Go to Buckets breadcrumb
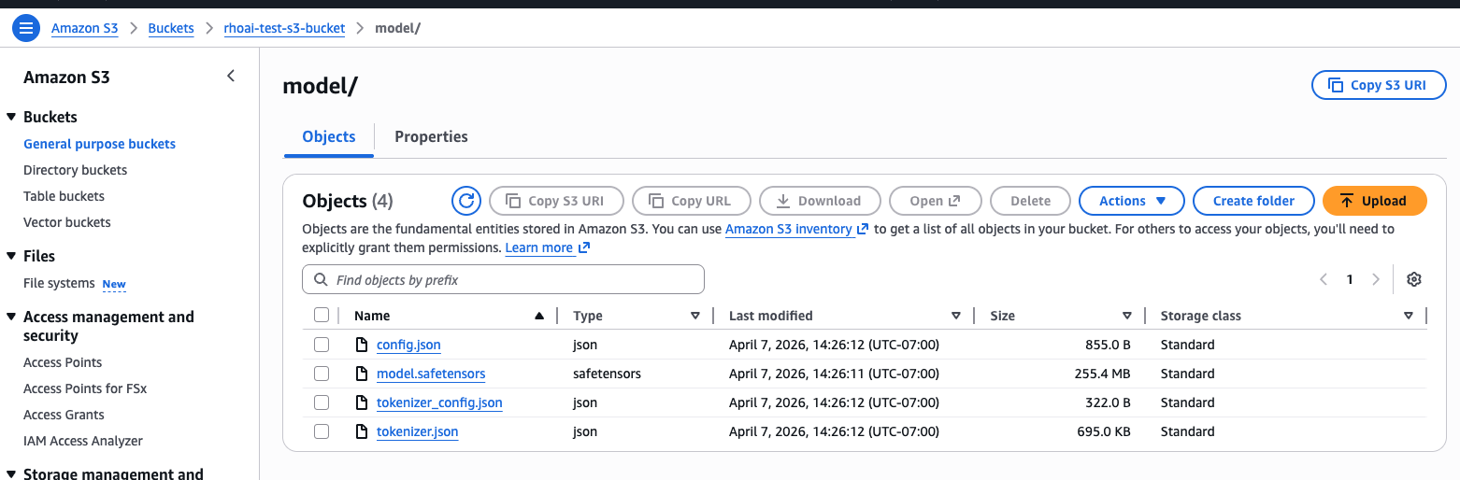The width and height of the screenshot is (1460, 480). [x=171, y=28]
